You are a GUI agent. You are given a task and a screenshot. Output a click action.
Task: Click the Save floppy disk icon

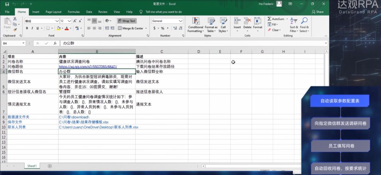(x=7, y=4)
